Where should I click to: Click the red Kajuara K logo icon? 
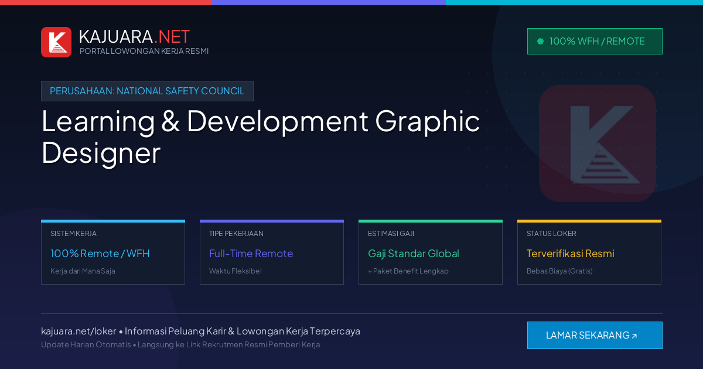tap(56, 42)
